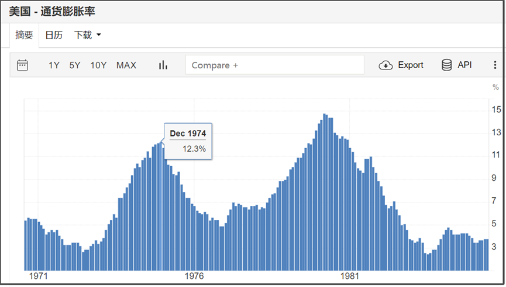Expand the 下载 dropdown arrow
Viewport: 506px width, 287px height.
(99, 35)
